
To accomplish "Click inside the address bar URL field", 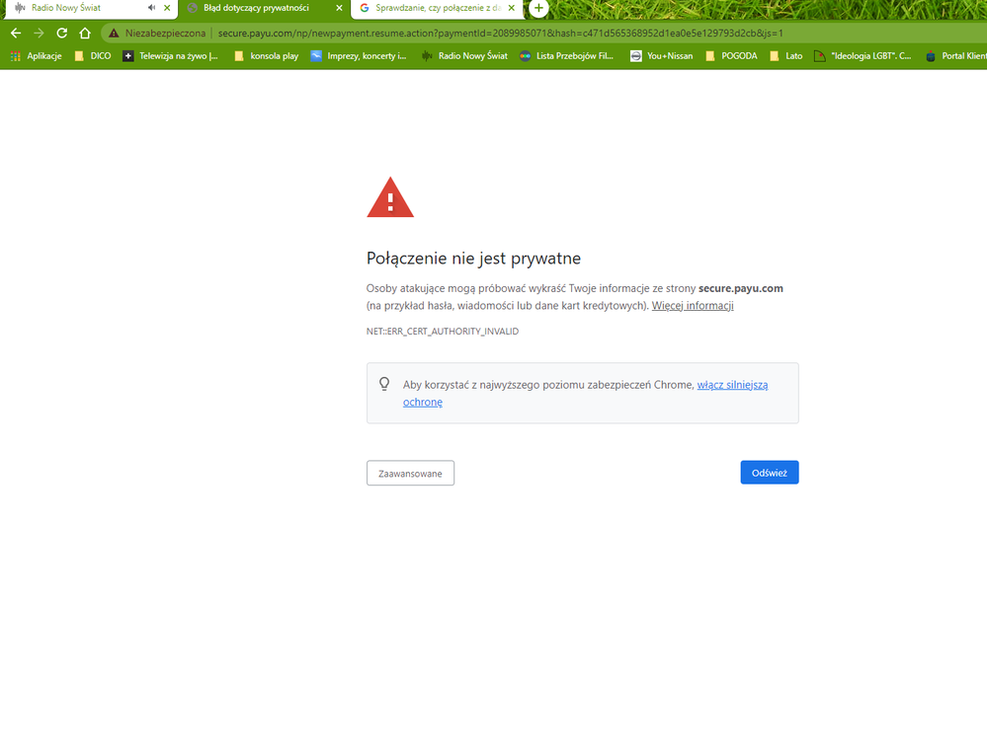I will [x=395, y=32].
